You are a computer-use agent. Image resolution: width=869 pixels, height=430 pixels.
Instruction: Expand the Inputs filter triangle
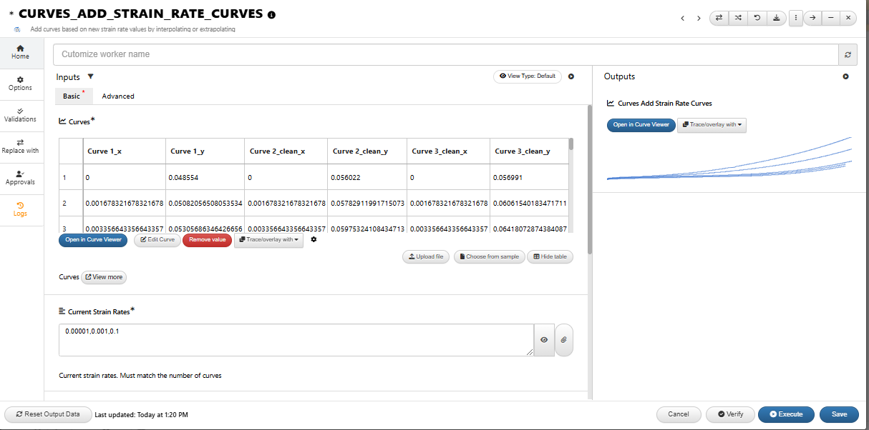(90, 76)
